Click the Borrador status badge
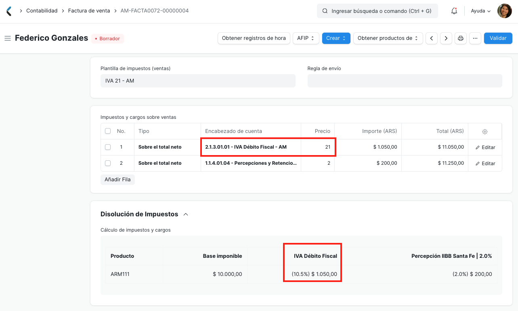Screen dimensions: 518x311 107,39
